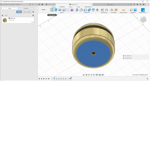Click the Measure icon in Inspeccionar
162x143 pixels.
tap(123, 10)
